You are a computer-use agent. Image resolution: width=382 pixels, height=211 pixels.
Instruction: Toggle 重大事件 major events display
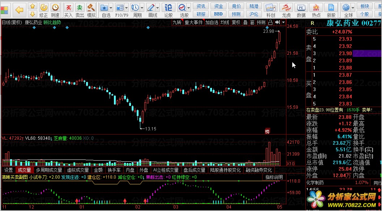pyautogui.click(x=194, y=22)
